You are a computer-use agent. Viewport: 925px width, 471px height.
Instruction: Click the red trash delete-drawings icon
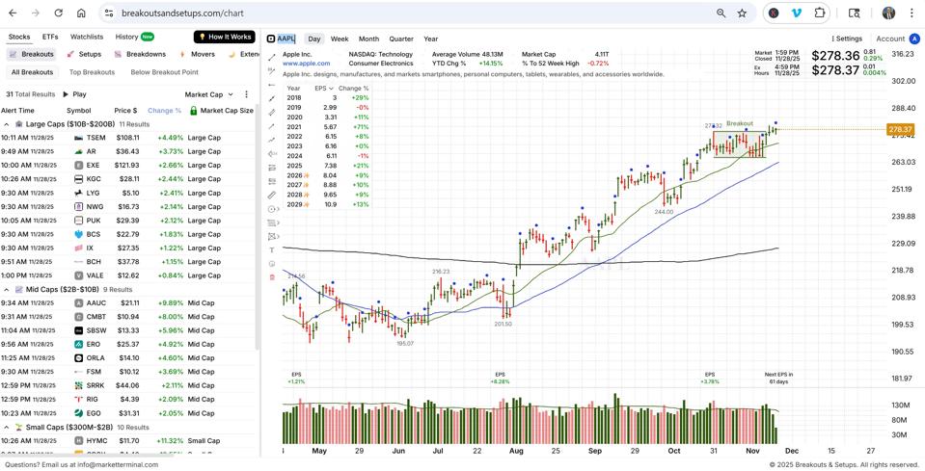click(x=271, y=277)
